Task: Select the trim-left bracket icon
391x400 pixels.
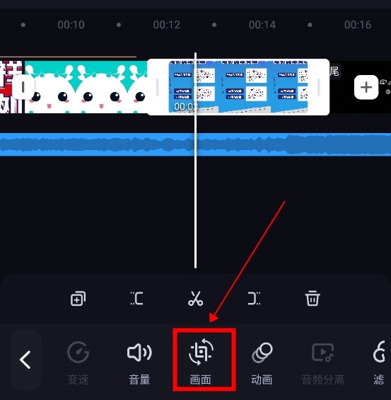Action: [136, 298]
